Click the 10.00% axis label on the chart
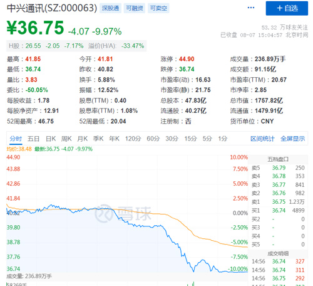The height and width of the screenshot is (286, 313). [x=239, y=157]
